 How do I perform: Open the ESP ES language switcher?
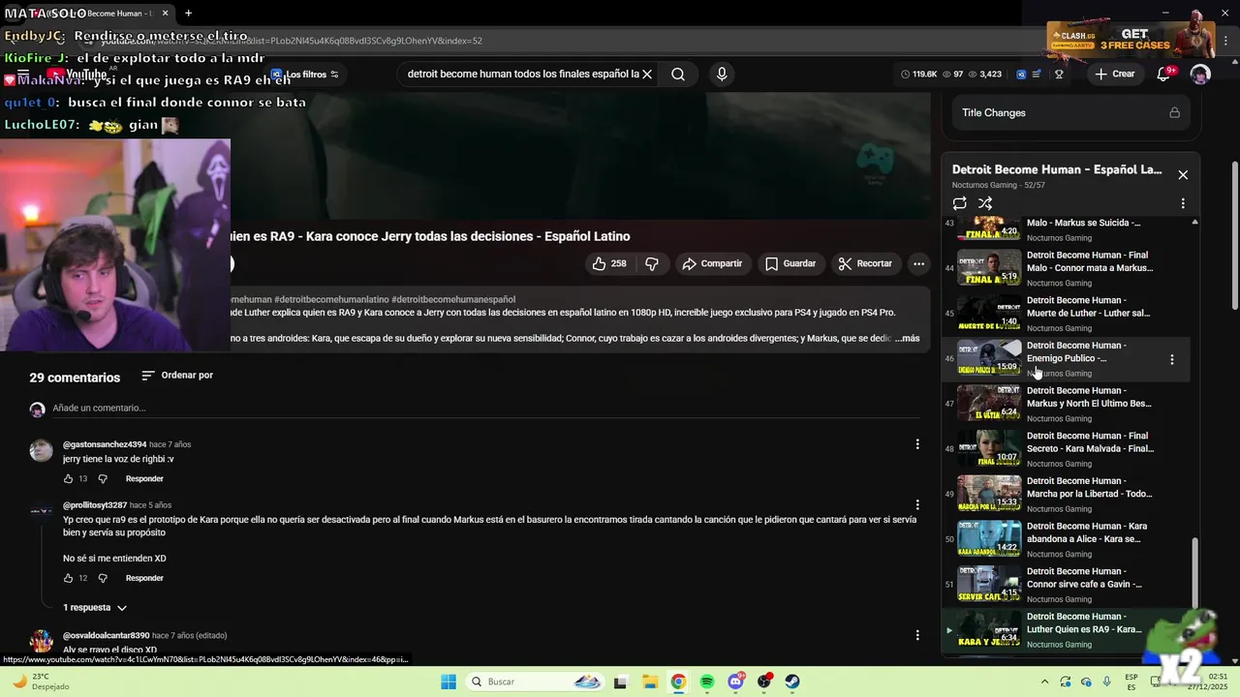[x=1131, y=682]
